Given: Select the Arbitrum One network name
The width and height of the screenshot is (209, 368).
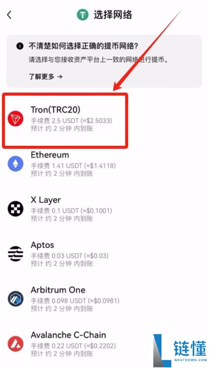Looking at the screenshot, I should coord(58,290).
